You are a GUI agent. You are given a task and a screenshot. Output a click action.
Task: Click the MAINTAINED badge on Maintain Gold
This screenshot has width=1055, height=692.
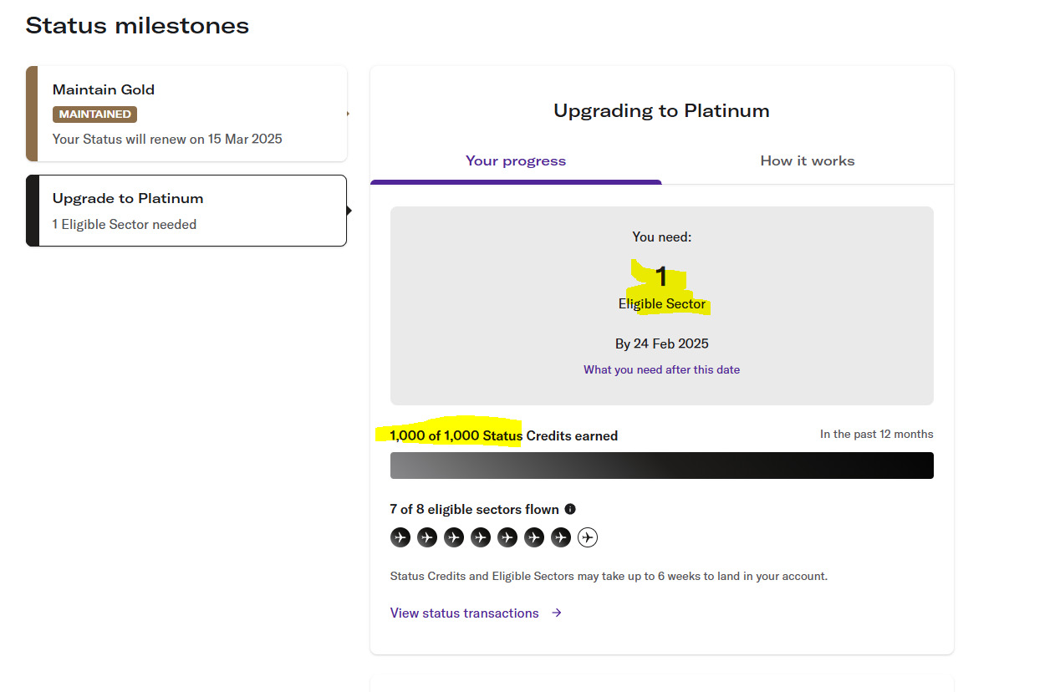tap(94, 114)
